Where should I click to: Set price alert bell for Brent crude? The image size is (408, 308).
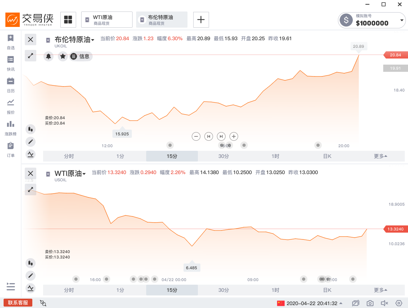click(x=48, y=56)
